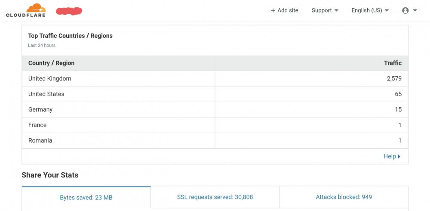Viewport: 430px width, 211px height.
Task: Click the plus icon beside Add site
Action: (273, 10)
